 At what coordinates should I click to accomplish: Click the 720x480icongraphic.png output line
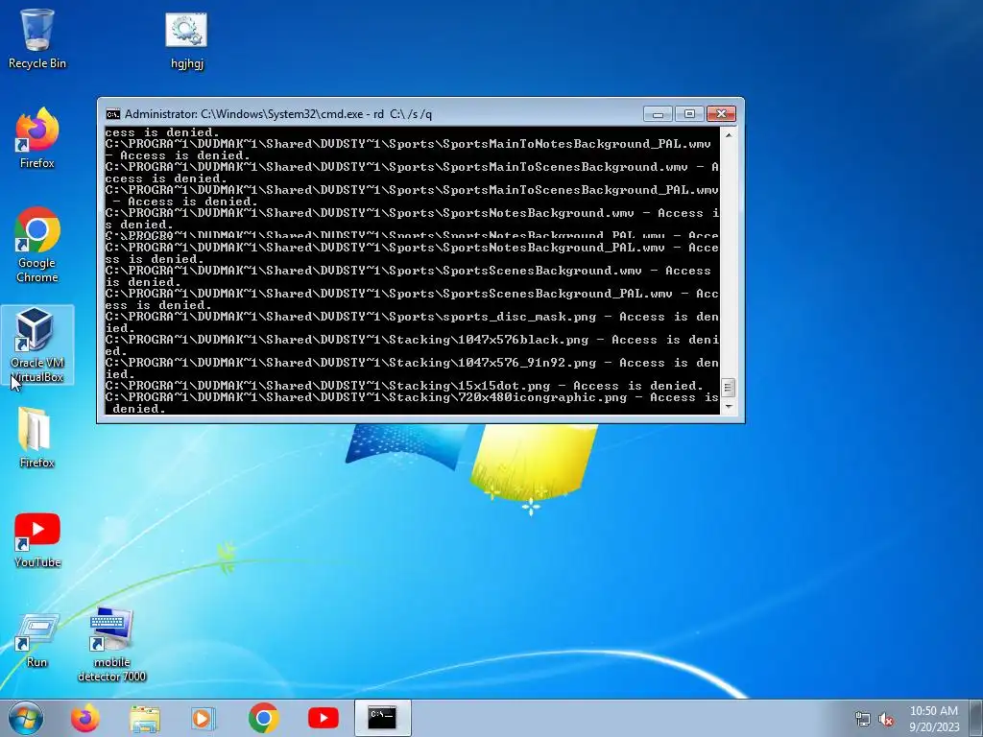click(412, 403)
